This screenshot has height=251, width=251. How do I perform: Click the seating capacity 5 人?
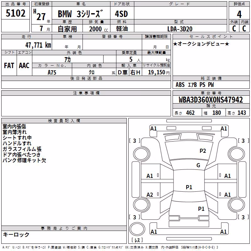[x=135, y=60]
